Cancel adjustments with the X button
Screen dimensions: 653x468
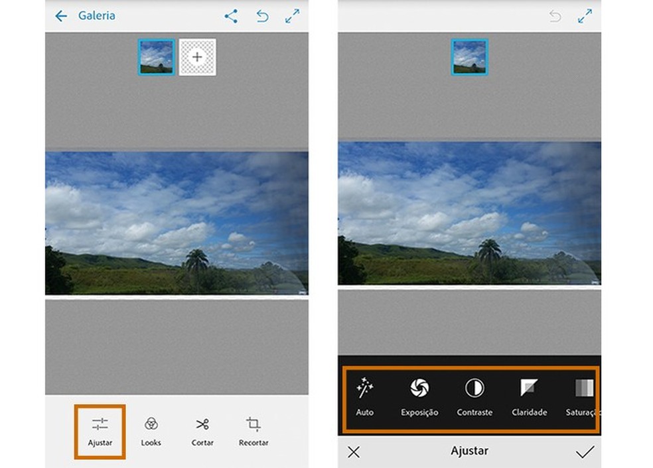(354, 452)
